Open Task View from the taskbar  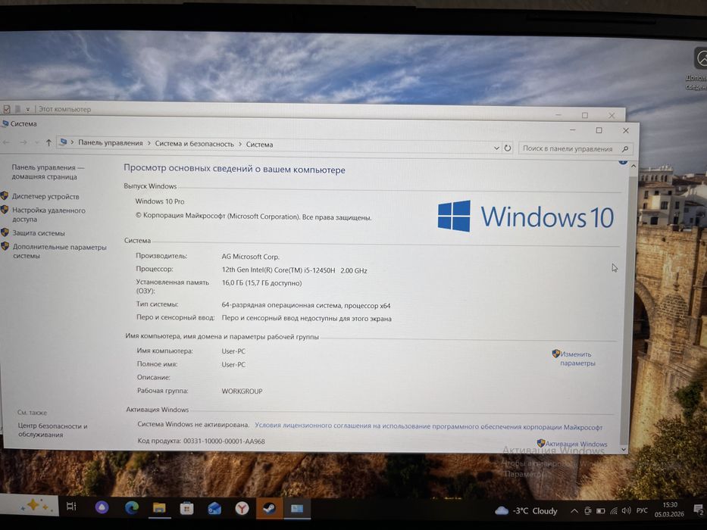click(71, 506)
